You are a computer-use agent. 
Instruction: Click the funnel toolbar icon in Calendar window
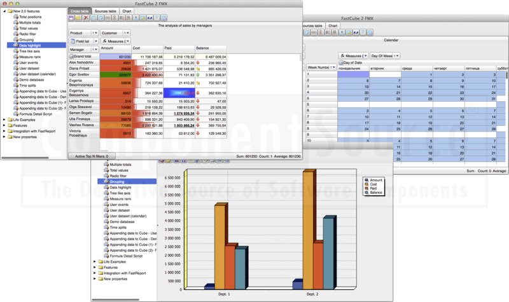click(363, 32)
